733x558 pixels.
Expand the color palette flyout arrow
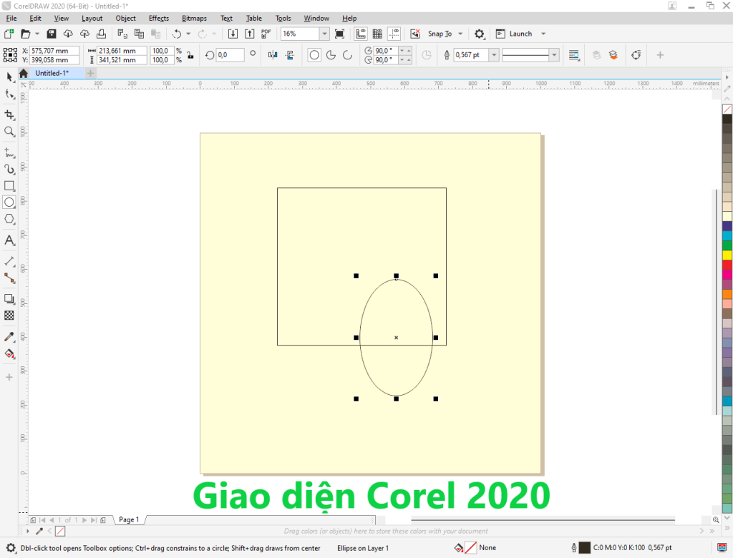coord(727,528)
